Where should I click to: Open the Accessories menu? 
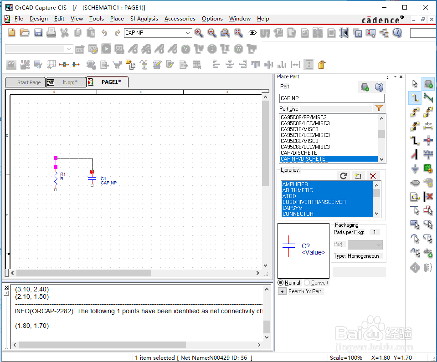180,19
